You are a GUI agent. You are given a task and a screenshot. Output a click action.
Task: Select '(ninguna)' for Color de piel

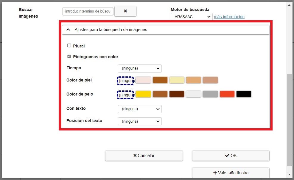[125, 80]
